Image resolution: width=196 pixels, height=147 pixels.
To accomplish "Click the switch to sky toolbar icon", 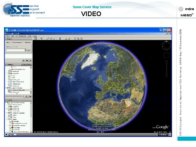I will click(69, 39).
